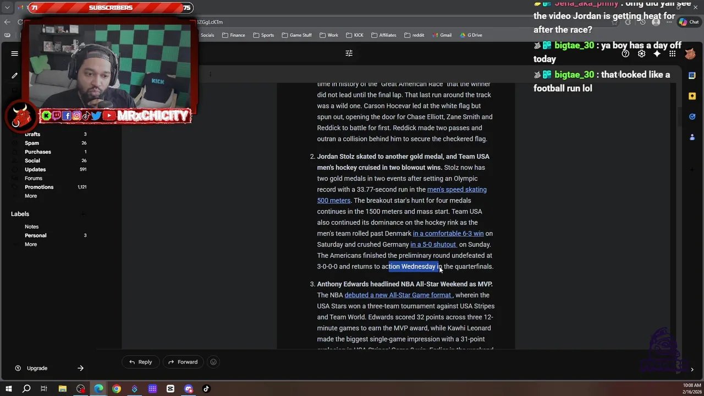Screen dimensions: 704x396
Task: Open search options filter icon
Action: [349, 53]
